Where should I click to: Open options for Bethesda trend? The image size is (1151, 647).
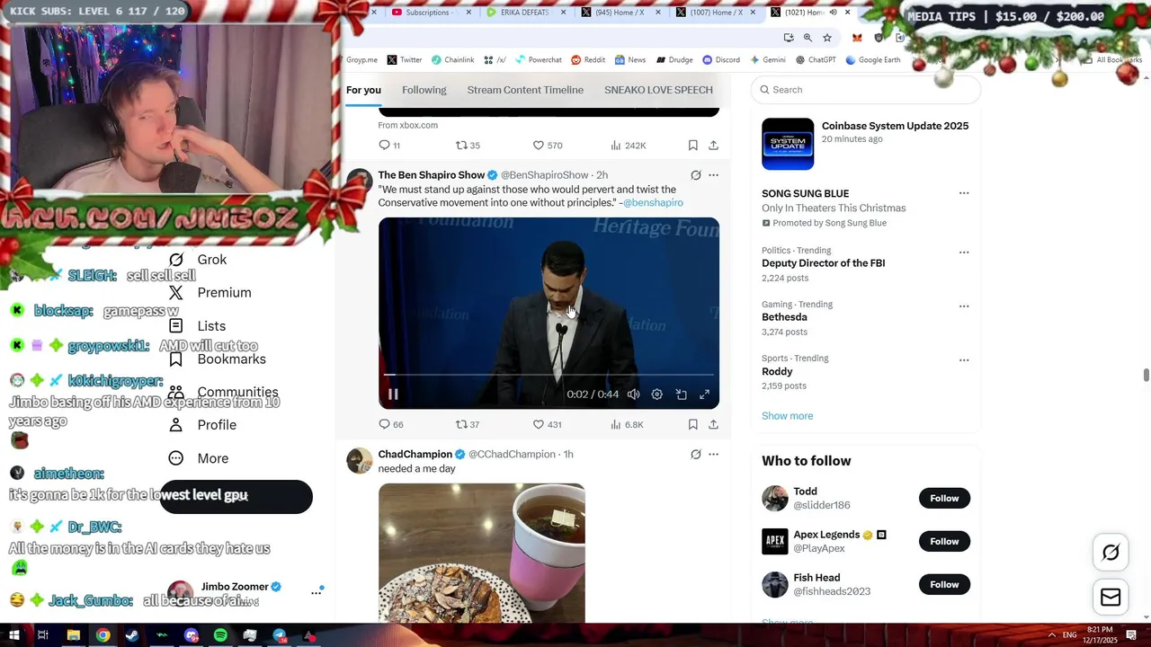pos(964,306)
